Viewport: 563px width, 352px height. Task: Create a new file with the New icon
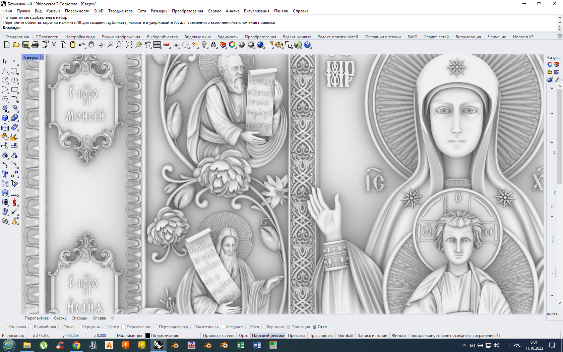pyautogui.click(x=7, y=45)
